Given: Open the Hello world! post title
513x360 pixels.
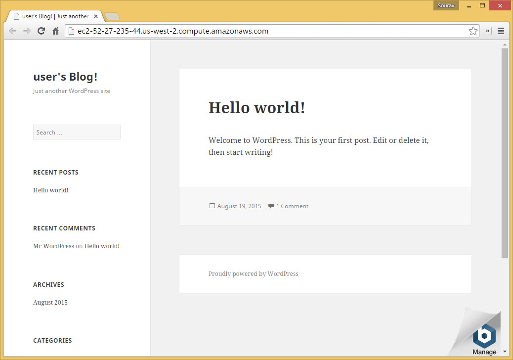Looking at the screenshot, I should click(257, 108).
